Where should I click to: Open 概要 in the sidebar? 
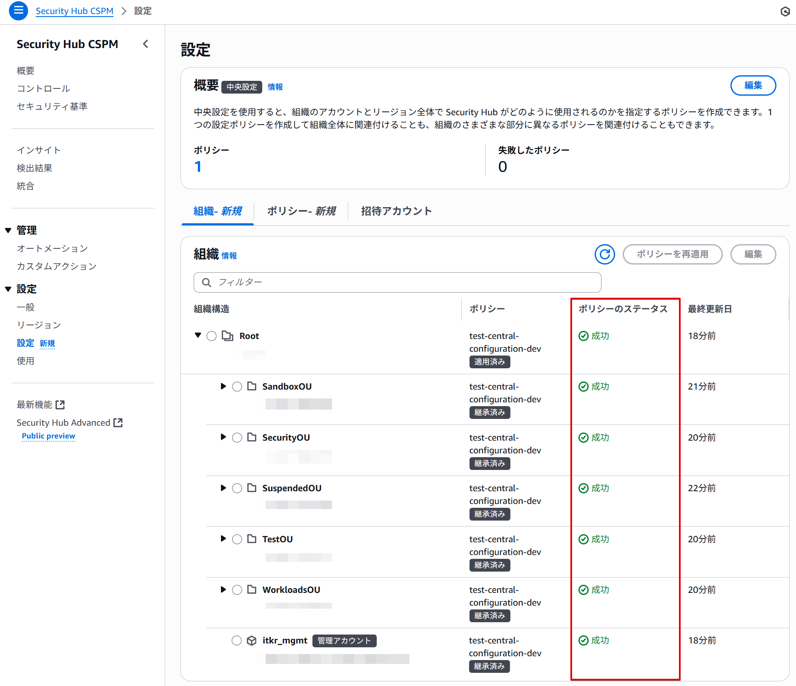pyautogui.click(x=26, y=71)
